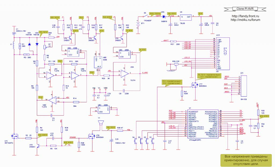Click the VT6 BSN304A MOSFET symbol
The image size is (275, 167).
[x=91, y=136]
